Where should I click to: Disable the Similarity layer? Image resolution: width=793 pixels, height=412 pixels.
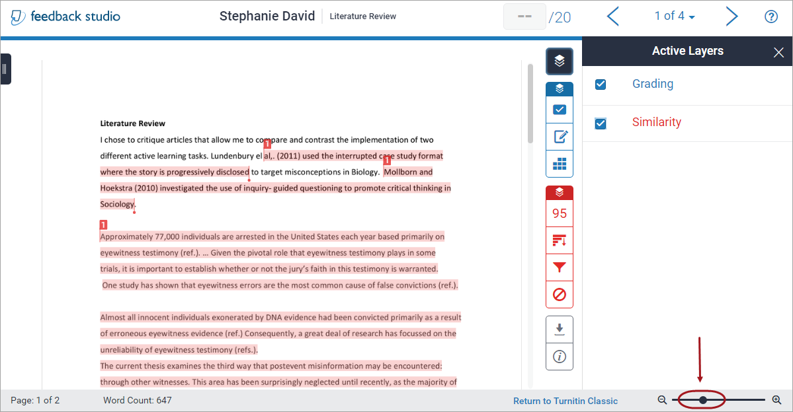(601, 122)
